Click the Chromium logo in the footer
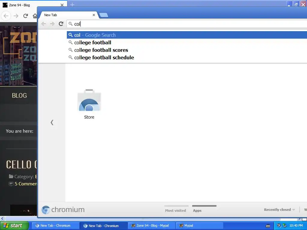The height and width of the screenshot is (230, 307). 63,210
